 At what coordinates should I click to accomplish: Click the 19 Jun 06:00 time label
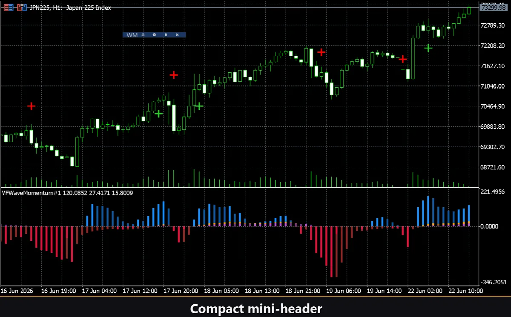coord(343,291)
